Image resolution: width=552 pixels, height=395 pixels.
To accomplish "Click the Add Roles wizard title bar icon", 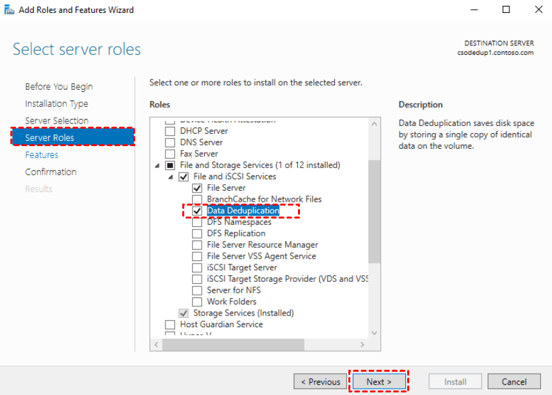I will click(x=9, y=10).
